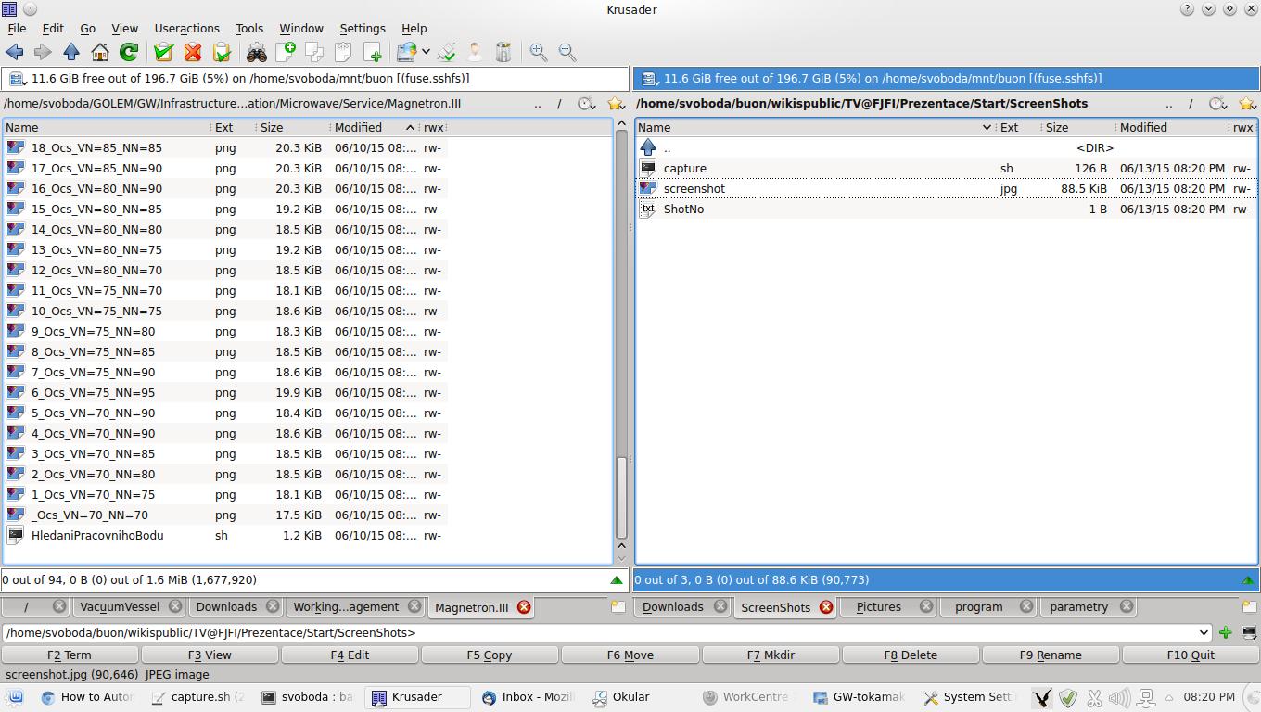Click F5 Copy button
The height and width of the screenshot is (712, 1261).
pyautogui.click(x=490, y=655)
